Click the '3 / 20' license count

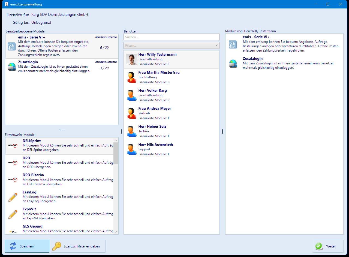104,68
